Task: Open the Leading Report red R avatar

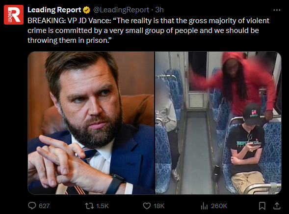Action: pos(14,15)
